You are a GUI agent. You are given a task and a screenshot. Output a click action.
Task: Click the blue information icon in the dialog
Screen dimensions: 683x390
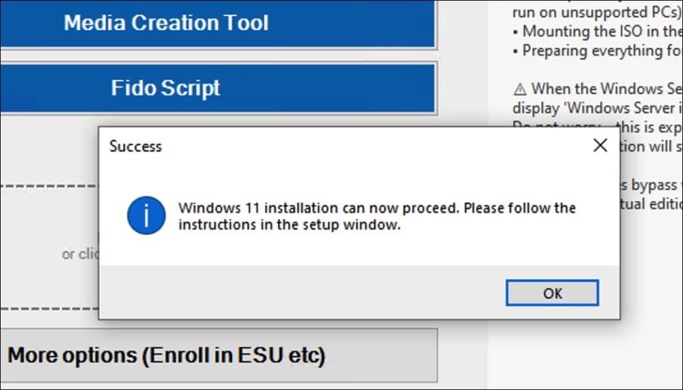coord(146,215)
